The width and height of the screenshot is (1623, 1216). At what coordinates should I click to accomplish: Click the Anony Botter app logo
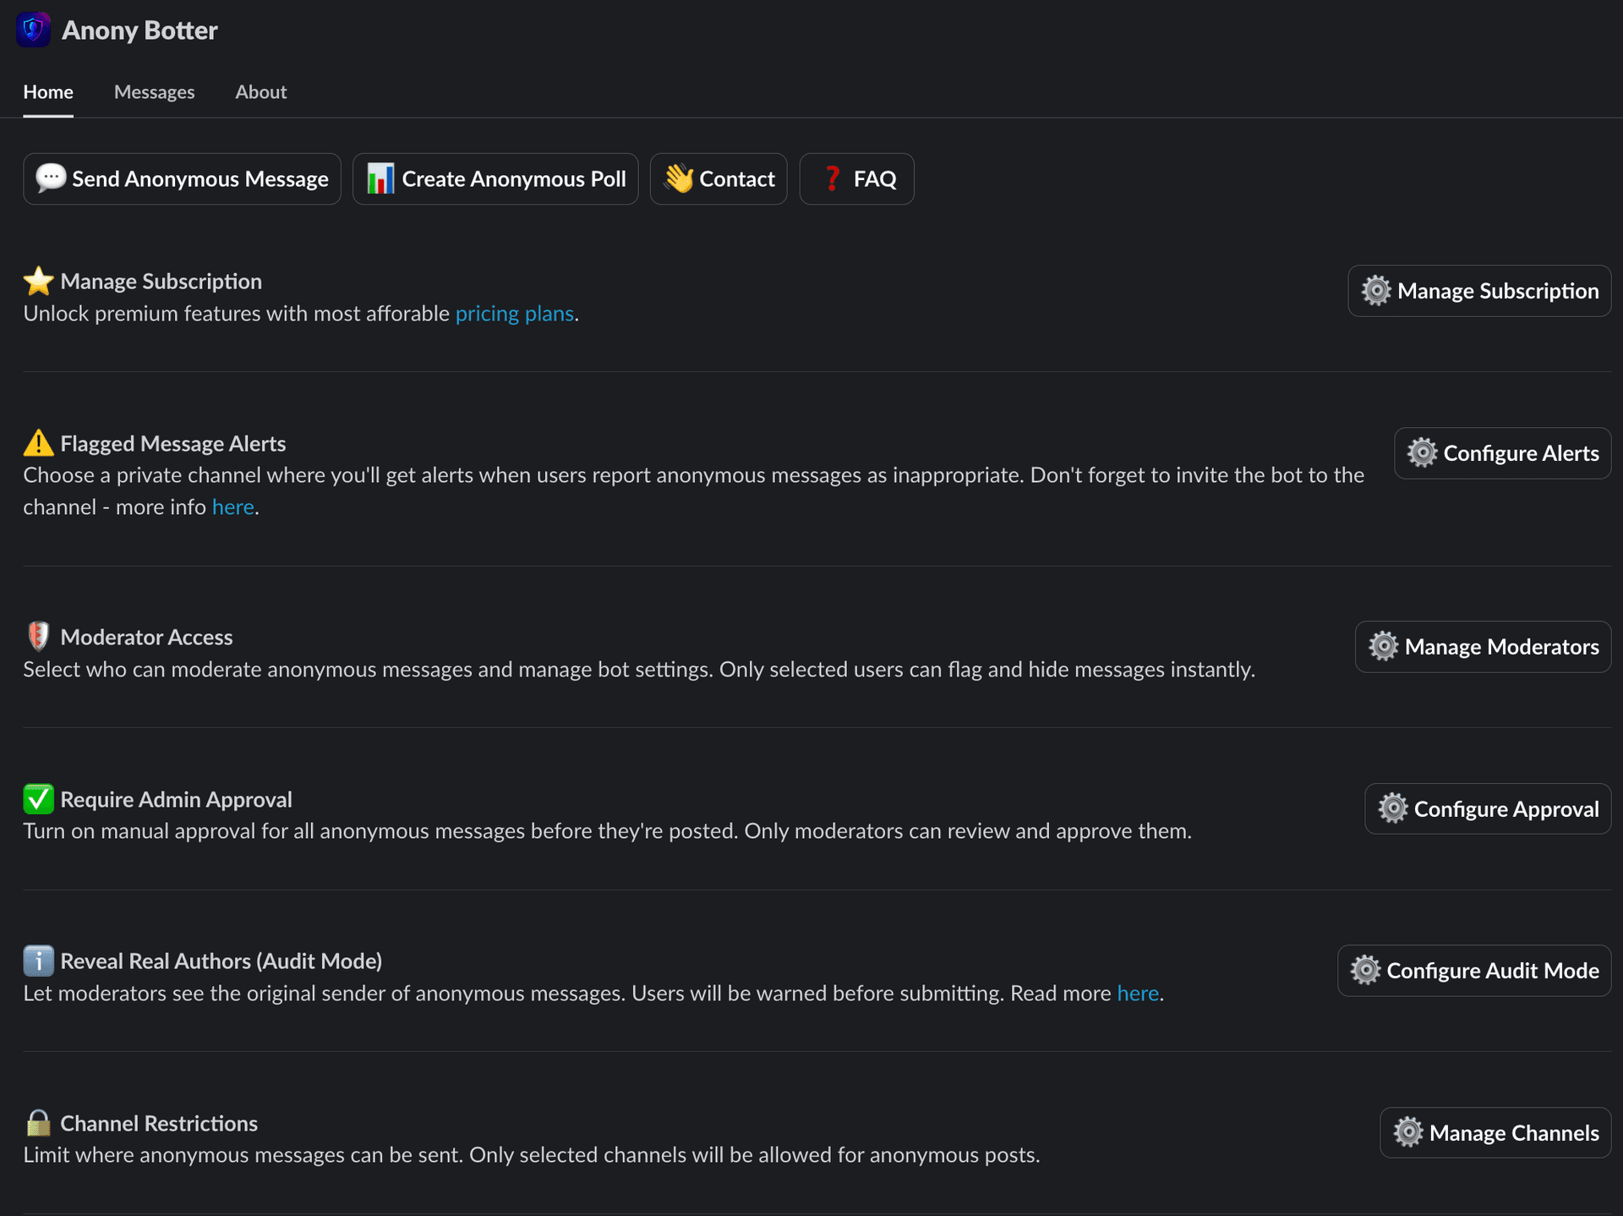click(x=33, y=29)
